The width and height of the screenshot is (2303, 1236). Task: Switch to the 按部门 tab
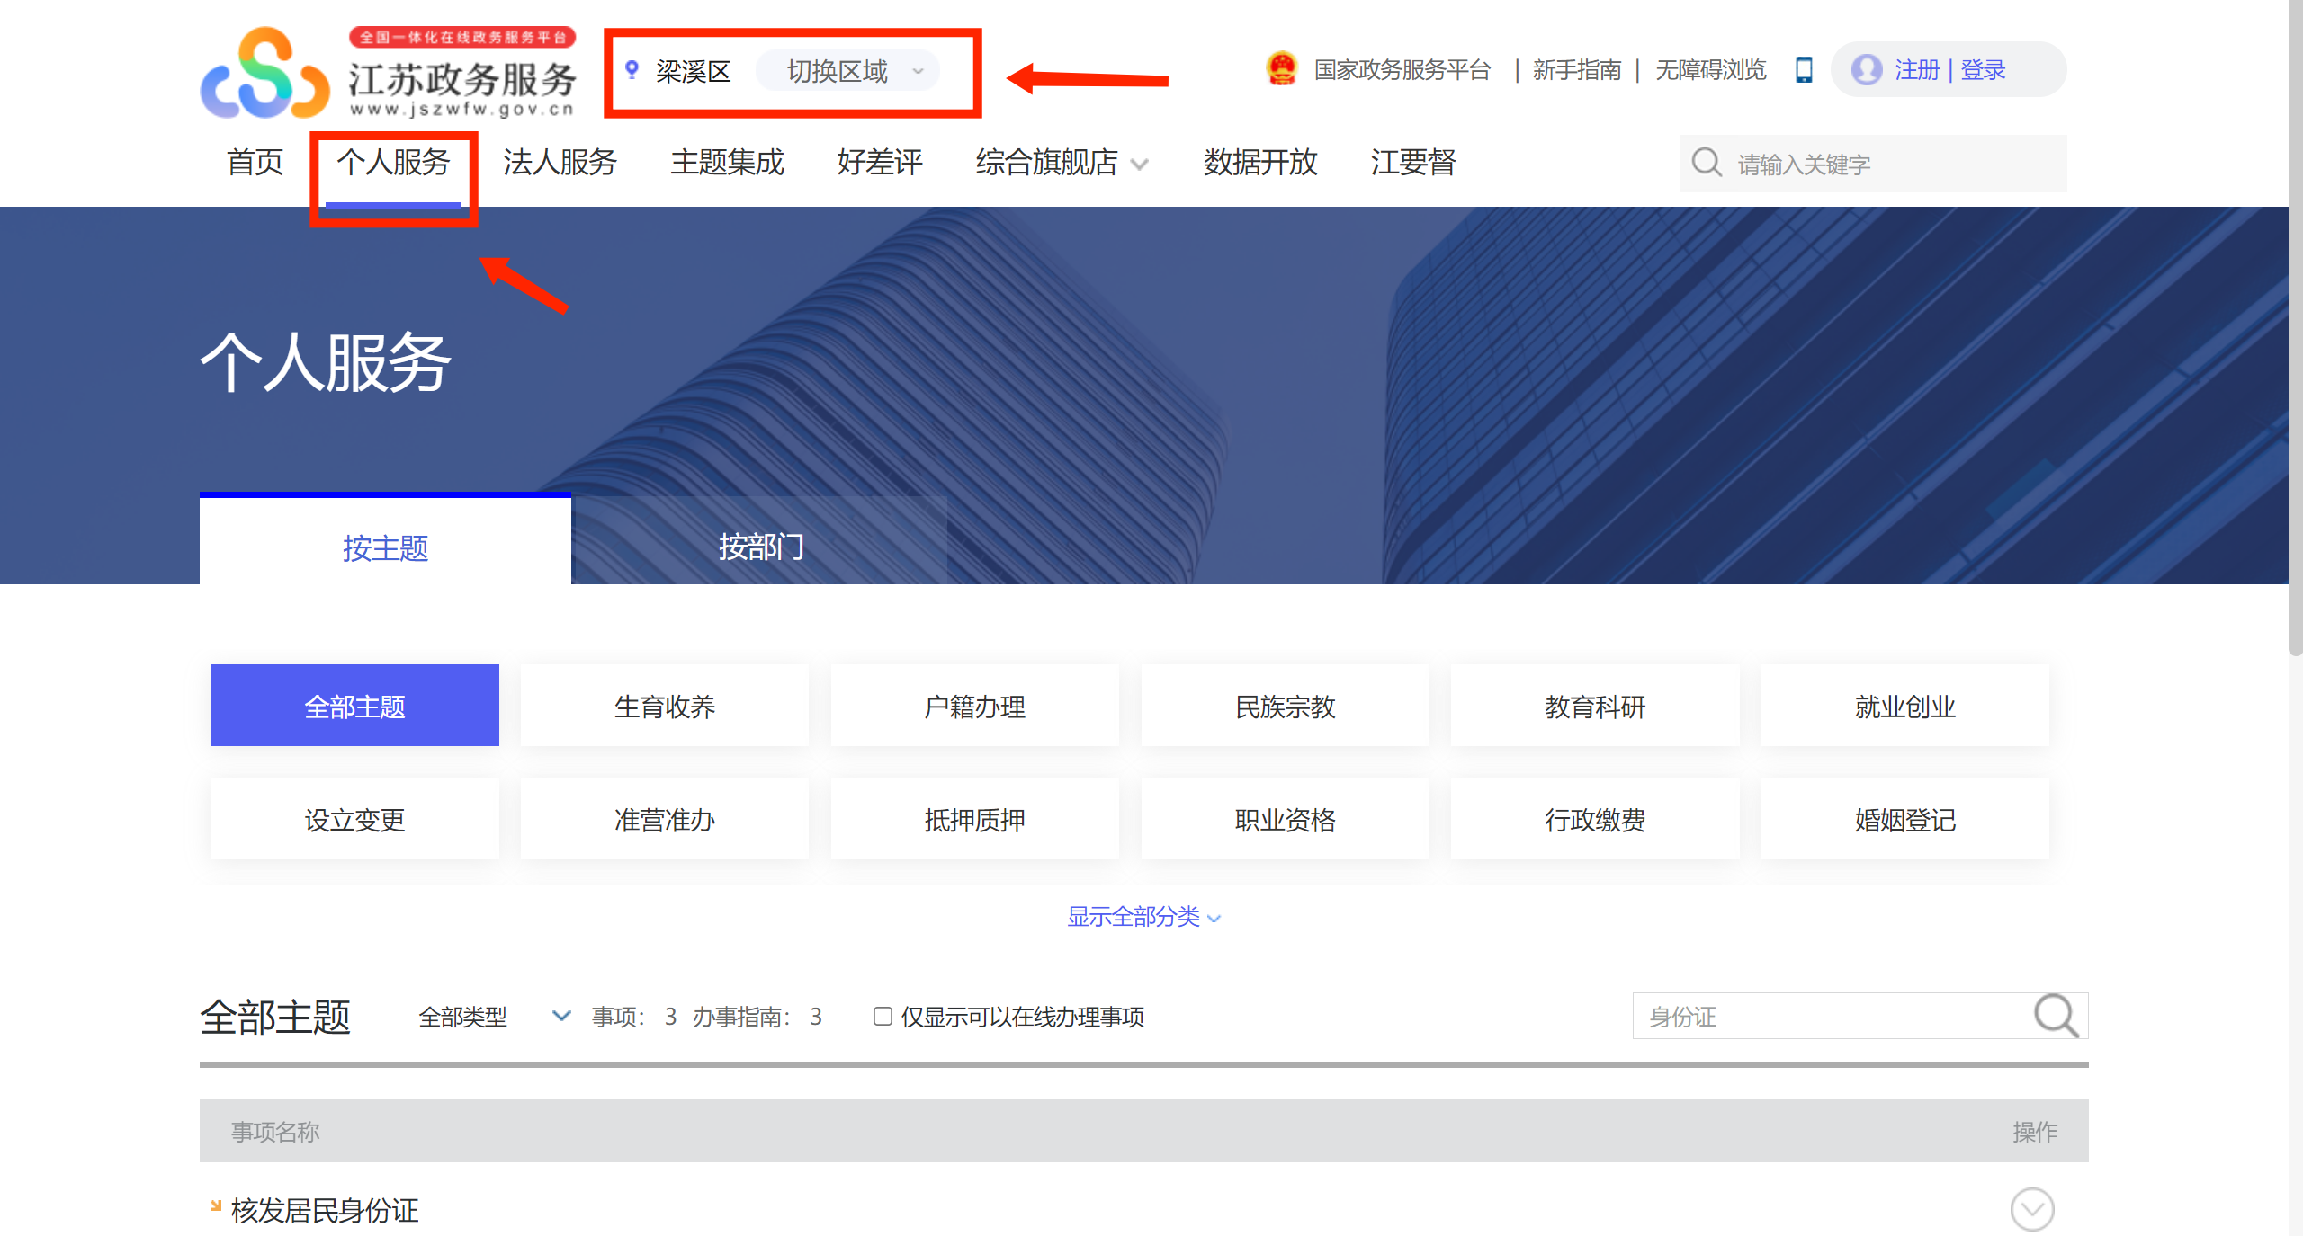[760, 547]
